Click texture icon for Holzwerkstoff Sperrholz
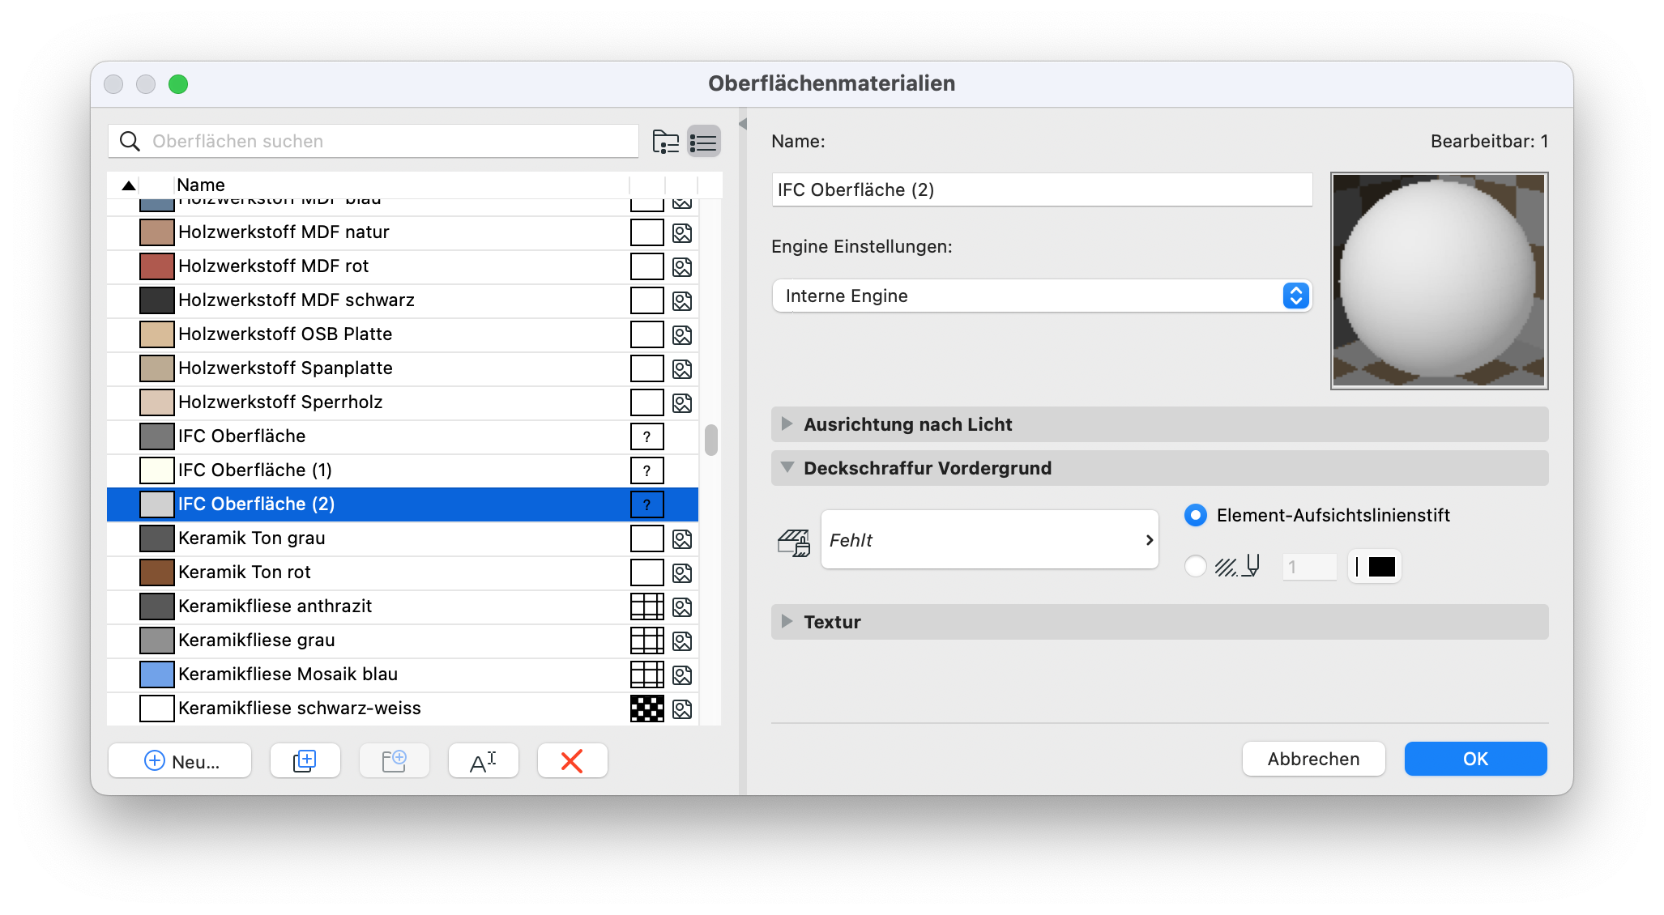 (682, 403)
